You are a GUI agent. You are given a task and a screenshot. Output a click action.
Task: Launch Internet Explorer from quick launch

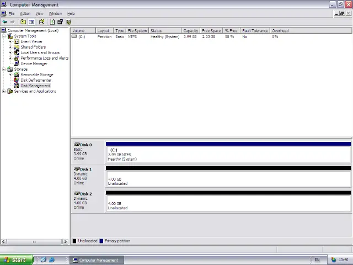(x=52, y=260)
